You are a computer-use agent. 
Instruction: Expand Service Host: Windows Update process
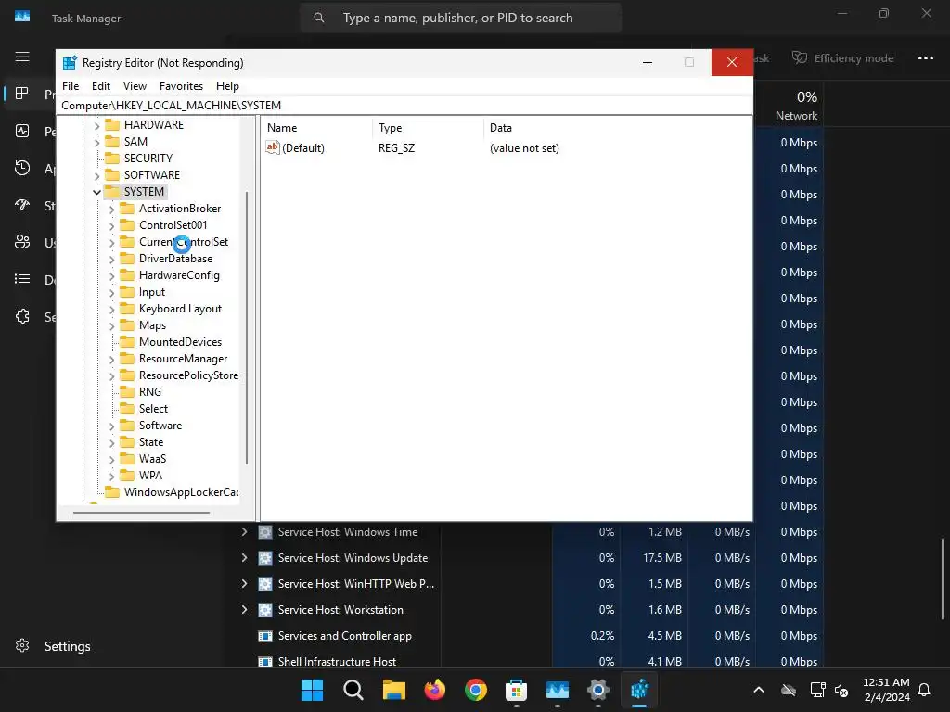point(244,557)
